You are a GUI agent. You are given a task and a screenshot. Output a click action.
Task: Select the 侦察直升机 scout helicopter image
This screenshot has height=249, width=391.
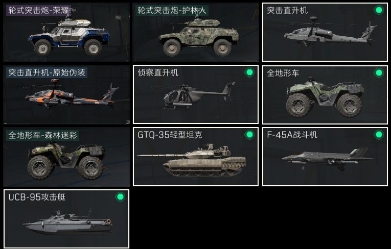coord(199,96)
